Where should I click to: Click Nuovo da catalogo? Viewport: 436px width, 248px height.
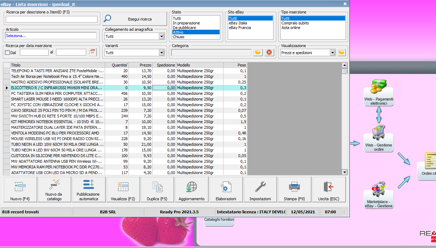pyautogui.click(x=54, y=190)
